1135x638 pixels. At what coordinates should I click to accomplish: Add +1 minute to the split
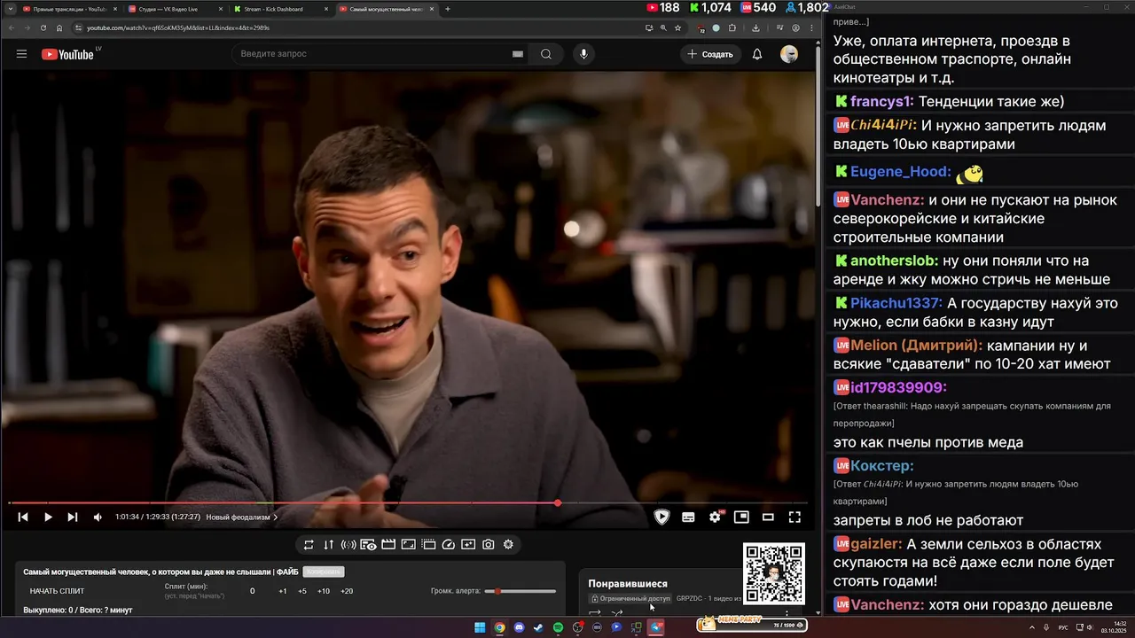coord(282,591)
